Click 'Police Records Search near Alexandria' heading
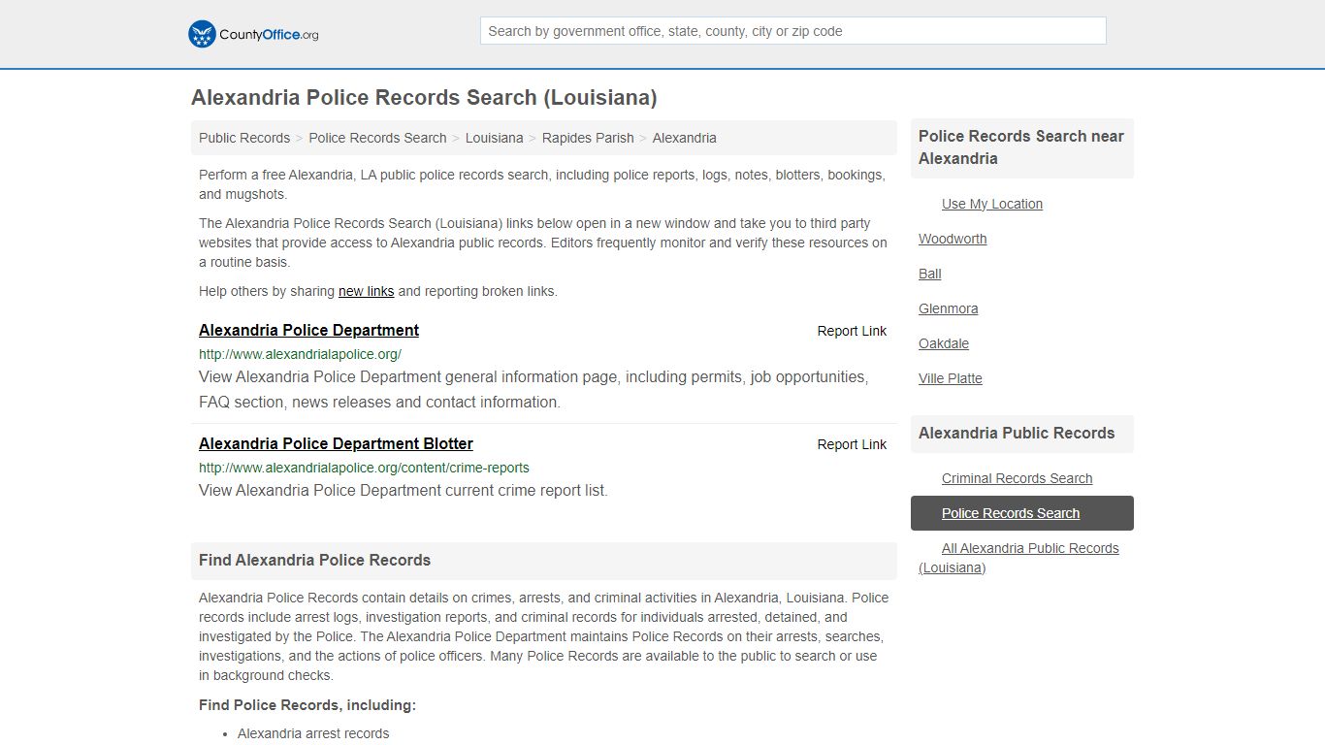This screenshot has height=745, width=1325. coord(1021,147)
